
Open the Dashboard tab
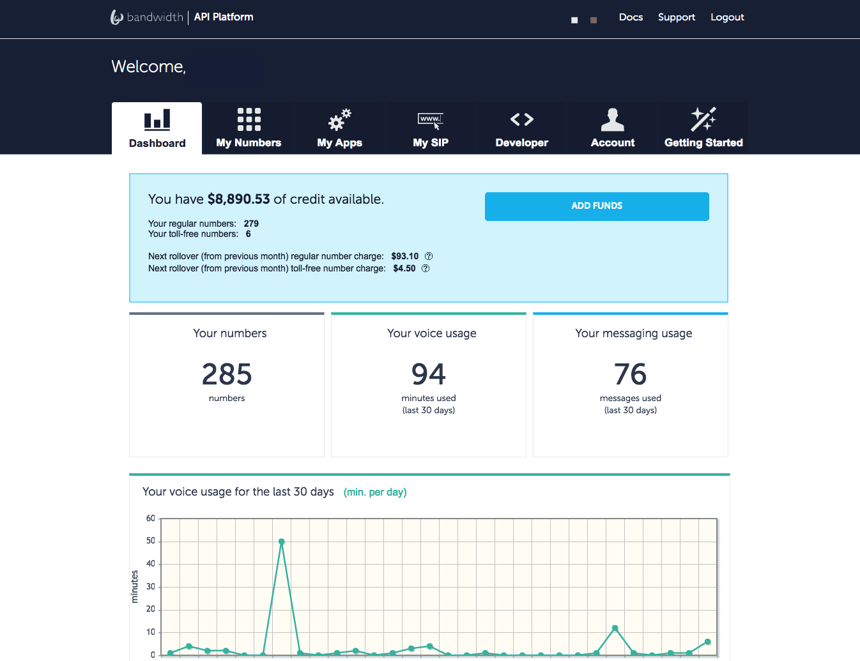(157, 128)
